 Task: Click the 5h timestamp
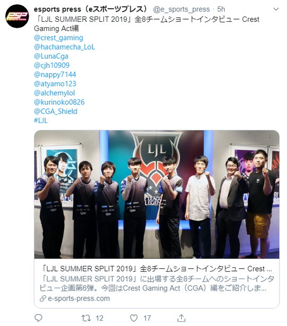[x=221, y=9]
